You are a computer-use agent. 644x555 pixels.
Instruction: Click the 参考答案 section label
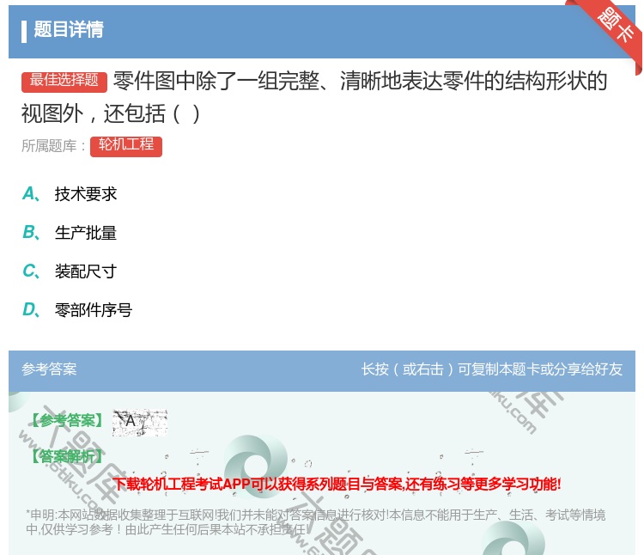(49, 369)
